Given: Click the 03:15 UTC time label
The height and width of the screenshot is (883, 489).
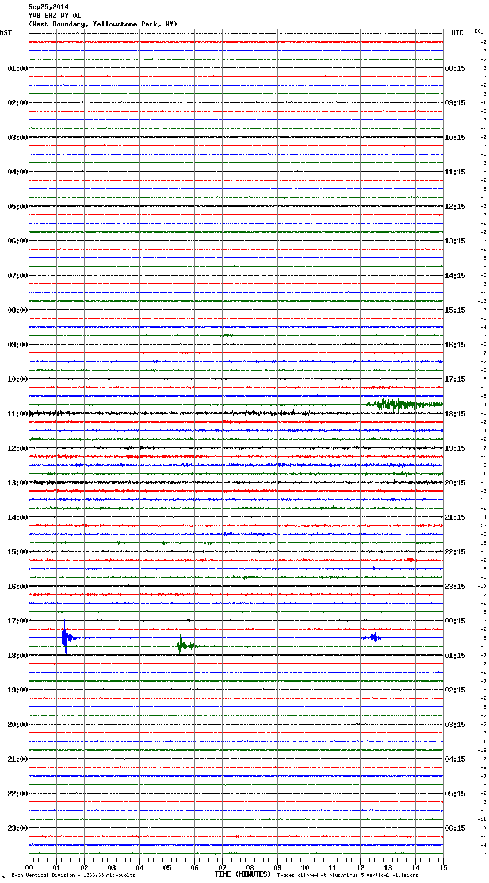Looking at the screenshot, I should point(455,725).
